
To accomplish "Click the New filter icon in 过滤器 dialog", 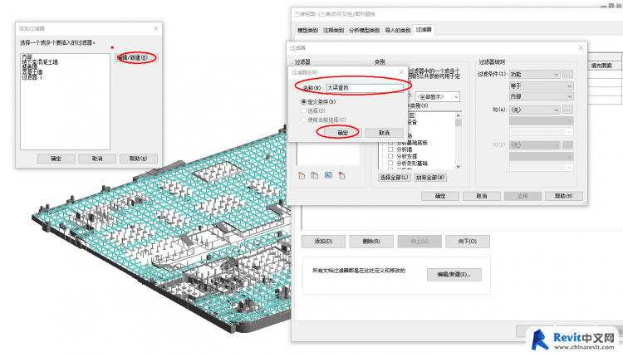I will [x=302, y=175].
